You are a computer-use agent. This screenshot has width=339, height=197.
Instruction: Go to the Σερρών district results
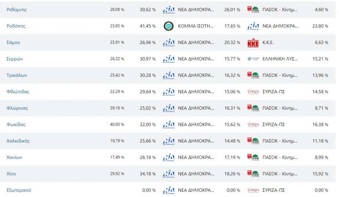point(15,59)
